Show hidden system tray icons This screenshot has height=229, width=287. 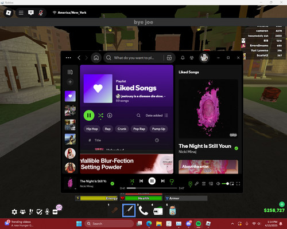pos(232,223)
